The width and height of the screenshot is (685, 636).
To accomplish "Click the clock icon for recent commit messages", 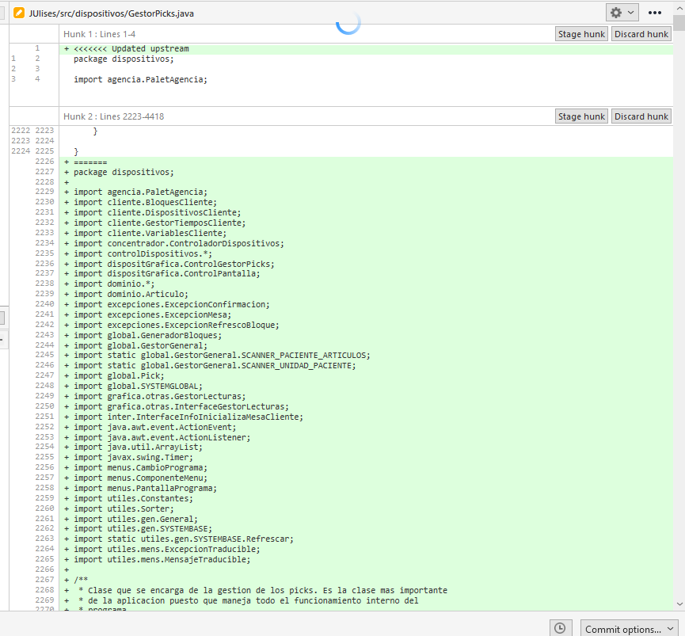I will [560, 628].
